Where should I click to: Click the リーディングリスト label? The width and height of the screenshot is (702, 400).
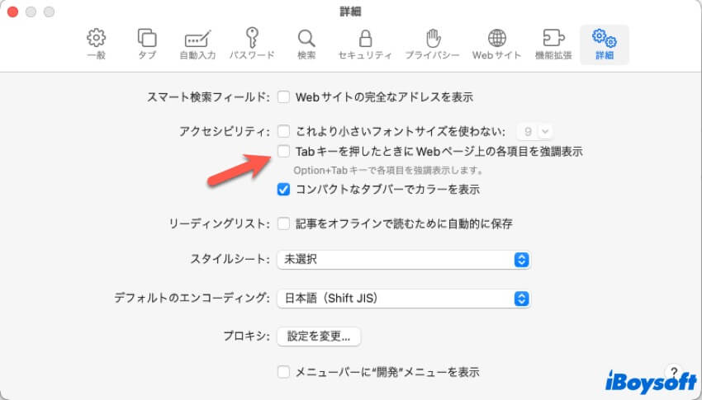click(220, 224)
